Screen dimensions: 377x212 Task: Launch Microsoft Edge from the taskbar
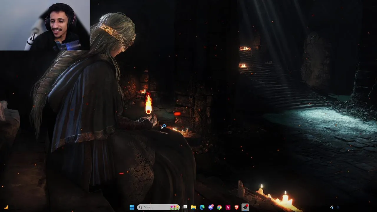coord(202,207)
